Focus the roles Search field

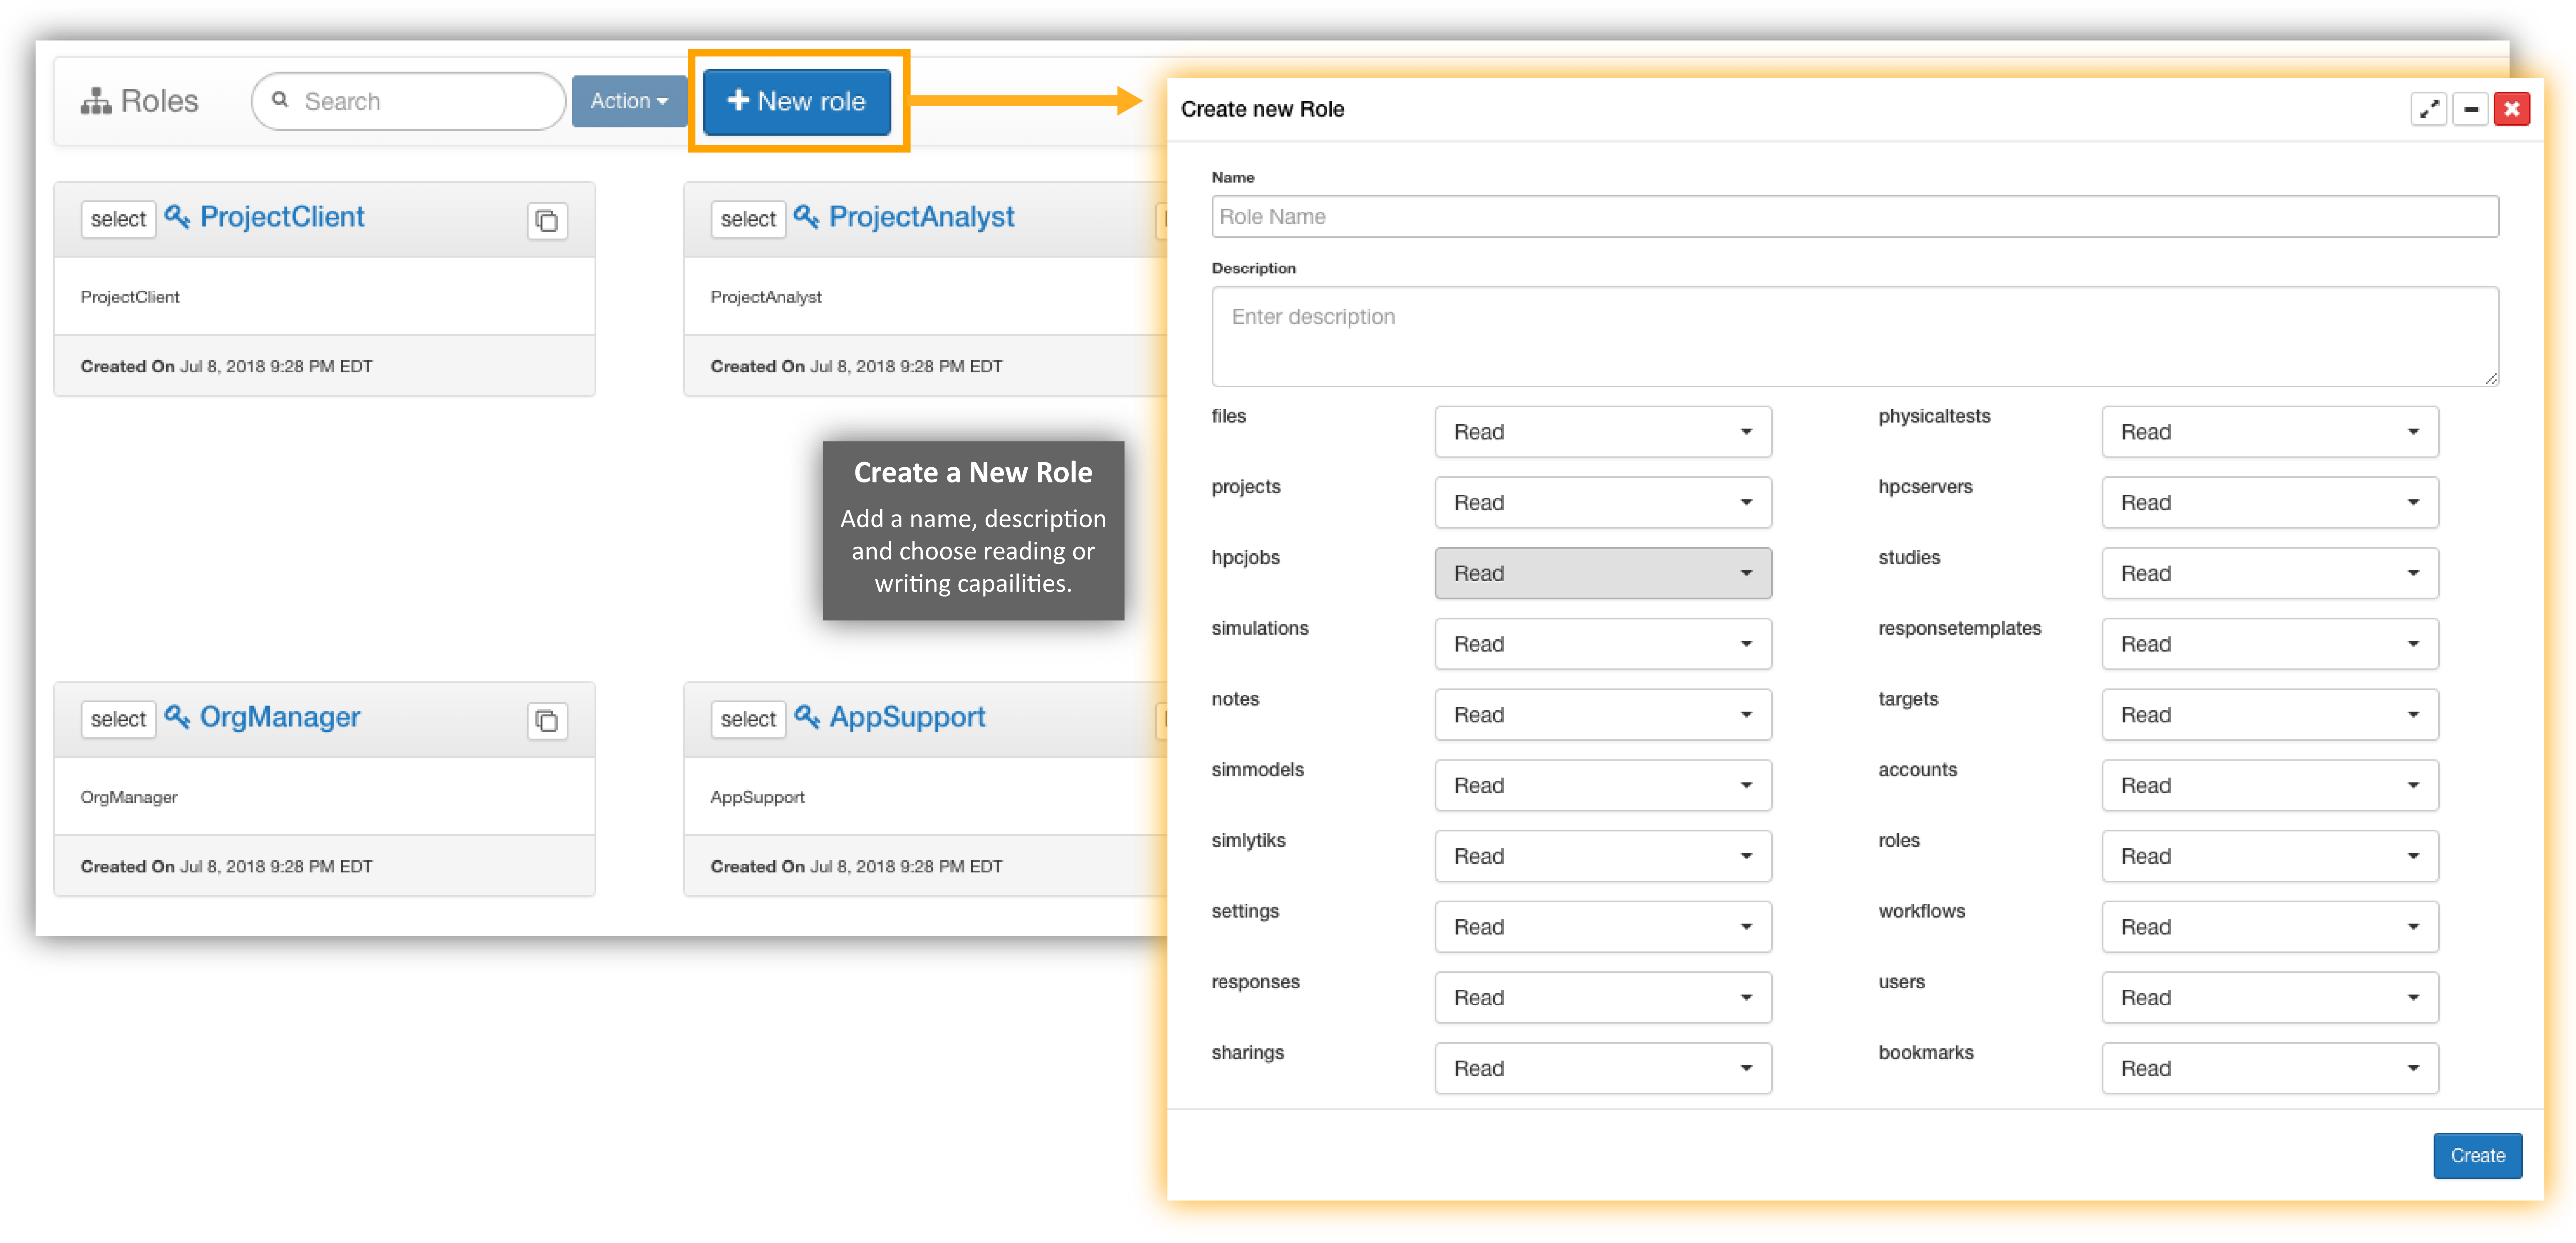pyautogui.click(x=408, y=101)
